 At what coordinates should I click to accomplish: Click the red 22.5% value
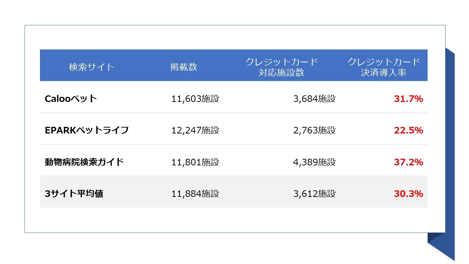click(409, 130)
